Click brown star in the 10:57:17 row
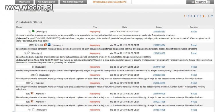This screenshot has width=215, height=112. 32,101
